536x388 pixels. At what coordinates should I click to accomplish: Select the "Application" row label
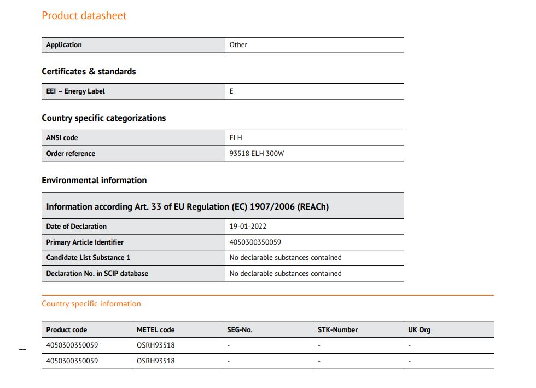tap(64, 45)
